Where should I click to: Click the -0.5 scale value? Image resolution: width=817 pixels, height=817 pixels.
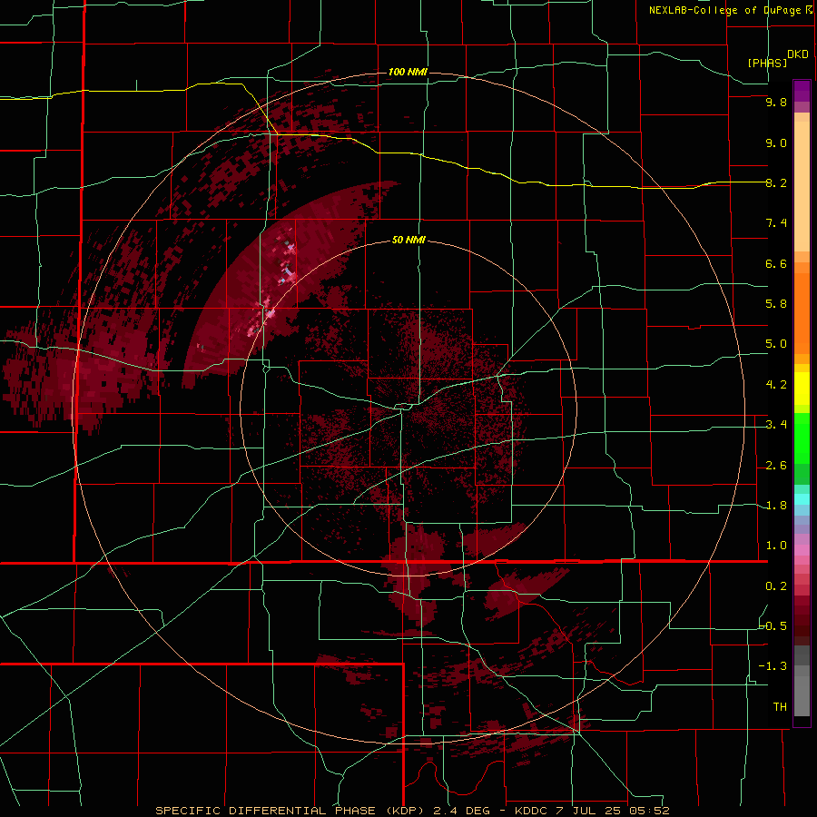click(773, 626)
